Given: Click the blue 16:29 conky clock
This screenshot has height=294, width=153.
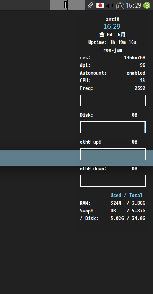Looking at the screenshot, I should (112, 27).
